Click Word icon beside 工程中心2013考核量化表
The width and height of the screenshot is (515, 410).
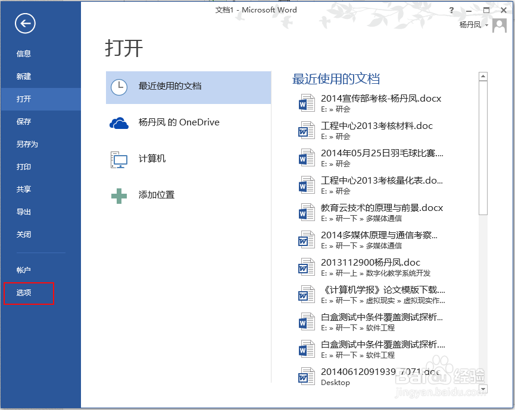click(307, 185)
